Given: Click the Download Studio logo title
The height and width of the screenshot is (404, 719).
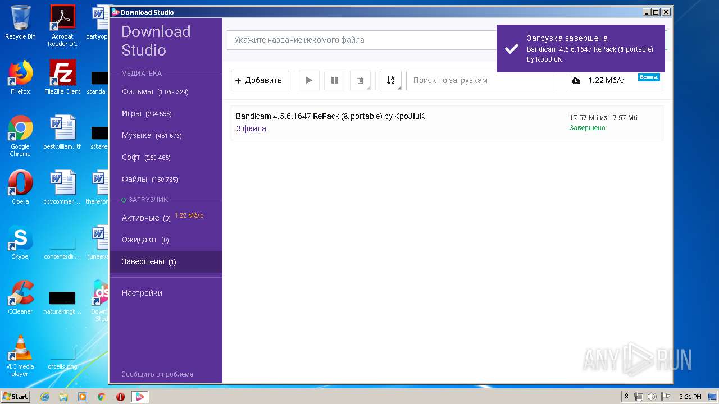Looking at the screenshot, I should click(x=156, y=41).
